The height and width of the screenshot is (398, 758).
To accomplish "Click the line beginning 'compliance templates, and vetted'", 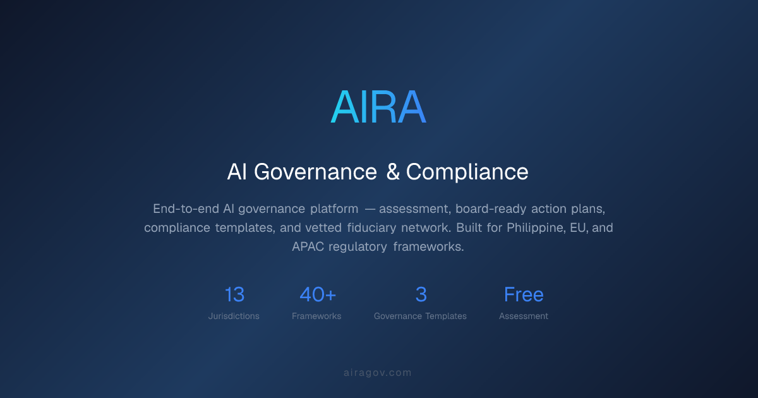I will [378, 227].
